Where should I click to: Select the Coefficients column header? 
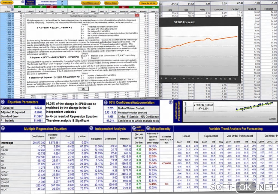click(38, 136)
